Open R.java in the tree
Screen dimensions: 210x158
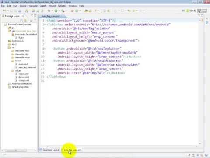tap(20, 38)
